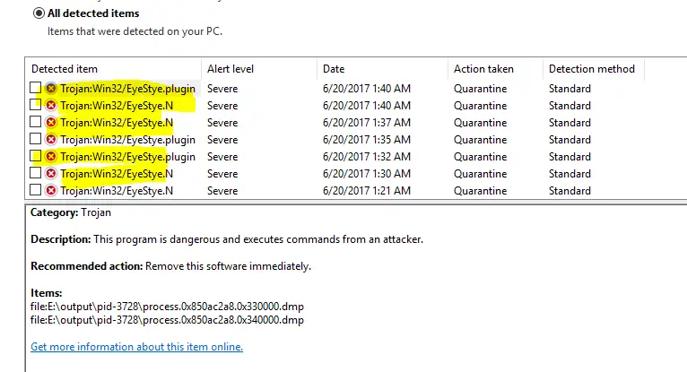
Task: Click Standard detection method in 1:21 AM row
Action: (x=570, y=191)
